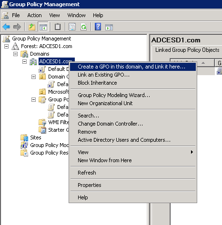This screenshot has height=225, width=222.
Task: Open the View submenu arrow
Action: (192, 152)
